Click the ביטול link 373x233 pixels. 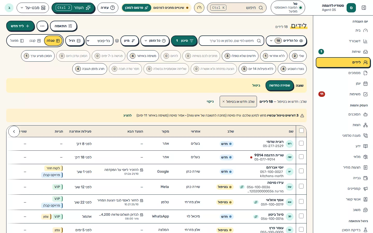coord(256,85)
